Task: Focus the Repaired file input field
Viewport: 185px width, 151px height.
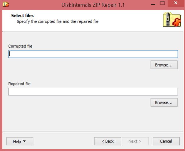Action: pyautogui.click(x=93, y=92)
